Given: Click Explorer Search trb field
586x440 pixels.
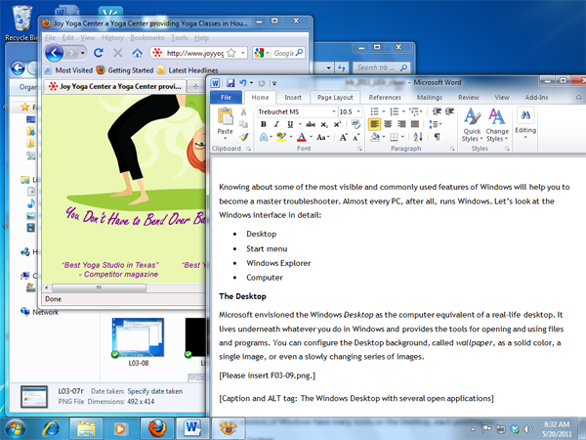Looking at the screenshot, I should pyautogui.click(x=381, y=67).
